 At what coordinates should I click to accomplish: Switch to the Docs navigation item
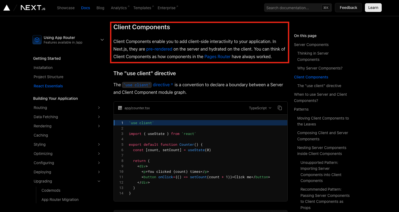(85, 8)
